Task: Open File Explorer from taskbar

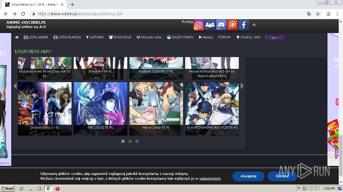Action: pos(30,189)
